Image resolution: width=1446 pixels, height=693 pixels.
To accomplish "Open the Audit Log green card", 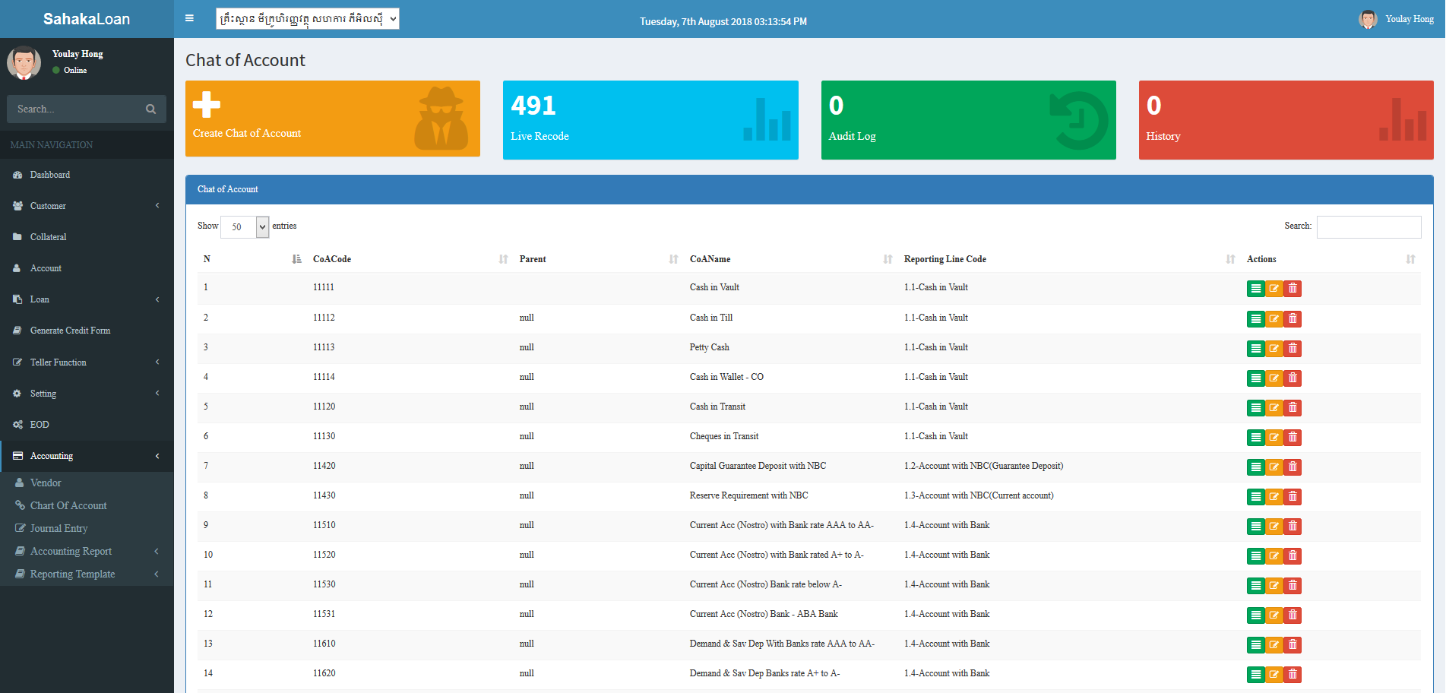I will (x=968, y=120).
